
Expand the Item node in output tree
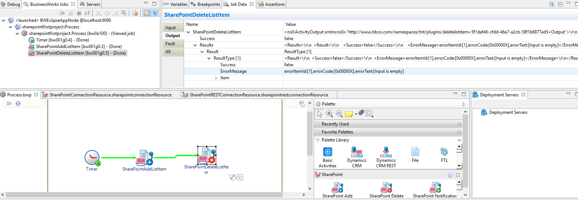216,78
